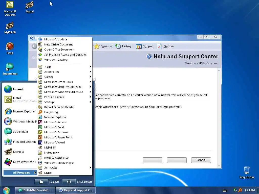The width and height of the screenshot is (259, 194).
Task: Expand Microsoft Office Tools folder
Action: pyautogui.click(x=64, y=82)
